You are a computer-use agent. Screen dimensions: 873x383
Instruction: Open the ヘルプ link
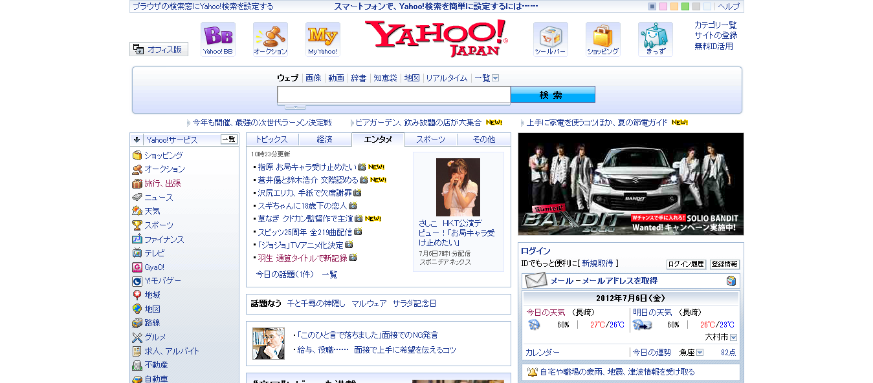pyautogui.click(x=729, y=6)
